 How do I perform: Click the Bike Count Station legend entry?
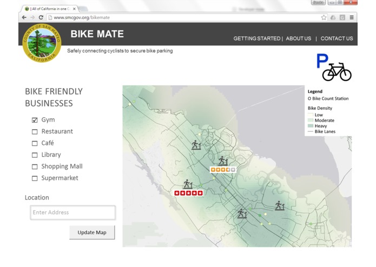coord(328,99)
